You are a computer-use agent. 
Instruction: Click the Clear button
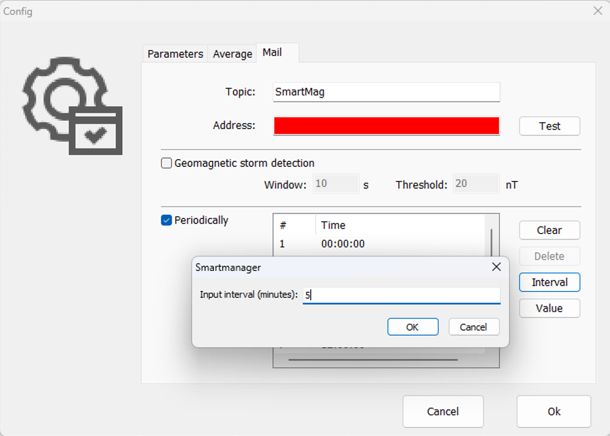click(x=549, y=230)
